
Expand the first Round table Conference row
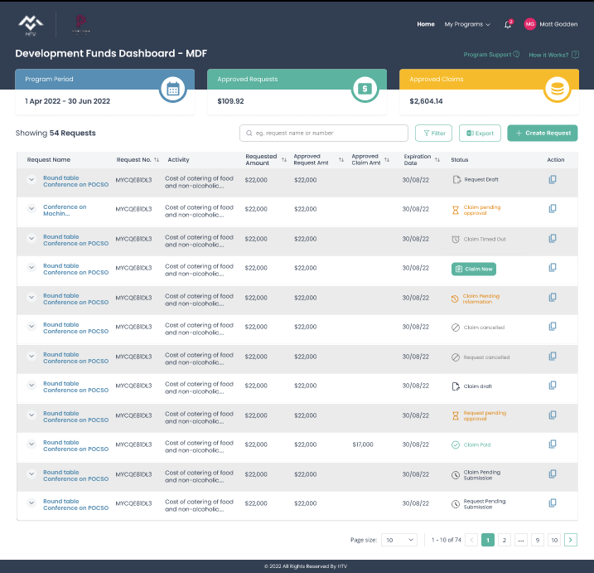pyautogui.click(x=31, y=179)
